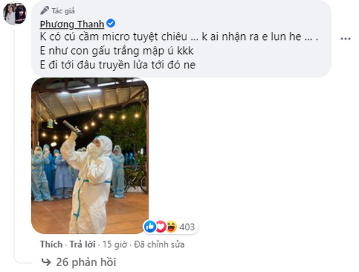Image resolution: width=359 pixels, height=272 pixels.
Task: Click the red heart reaction icon
Action: click(x=161, y=227)
